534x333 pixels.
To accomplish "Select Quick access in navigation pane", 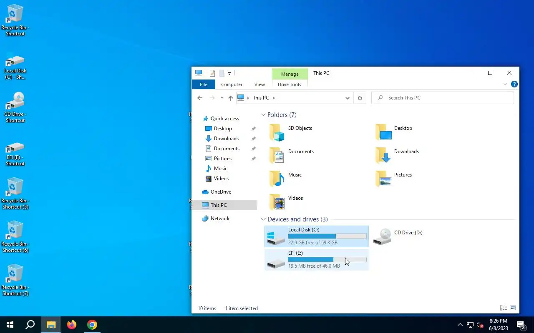I will click(x=225, y=119).
